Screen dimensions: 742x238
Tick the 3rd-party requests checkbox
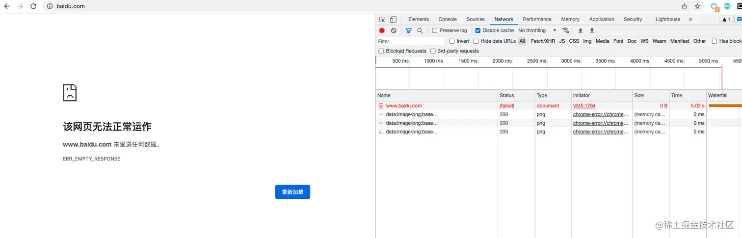click(433, 51)
